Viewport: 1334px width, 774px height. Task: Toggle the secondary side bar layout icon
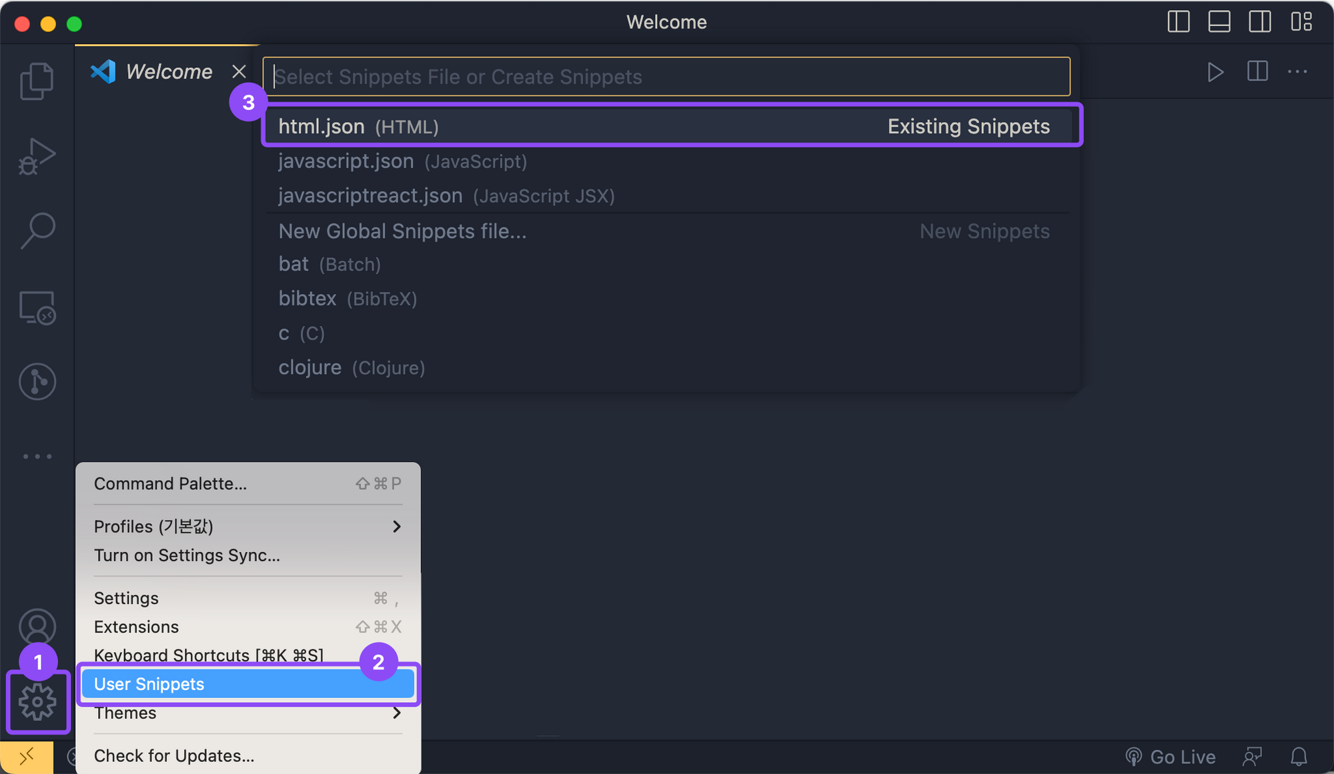[x=1260, y=22]
